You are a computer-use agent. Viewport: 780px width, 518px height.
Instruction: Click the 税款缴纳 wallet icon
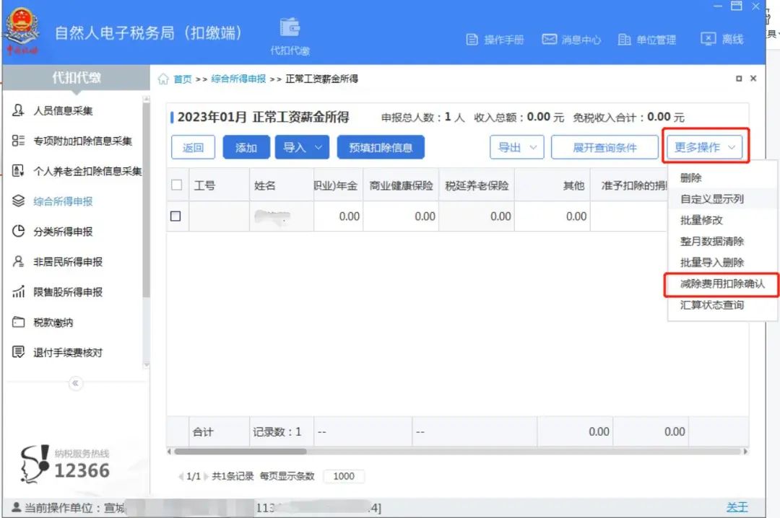(x=18, y=322)
